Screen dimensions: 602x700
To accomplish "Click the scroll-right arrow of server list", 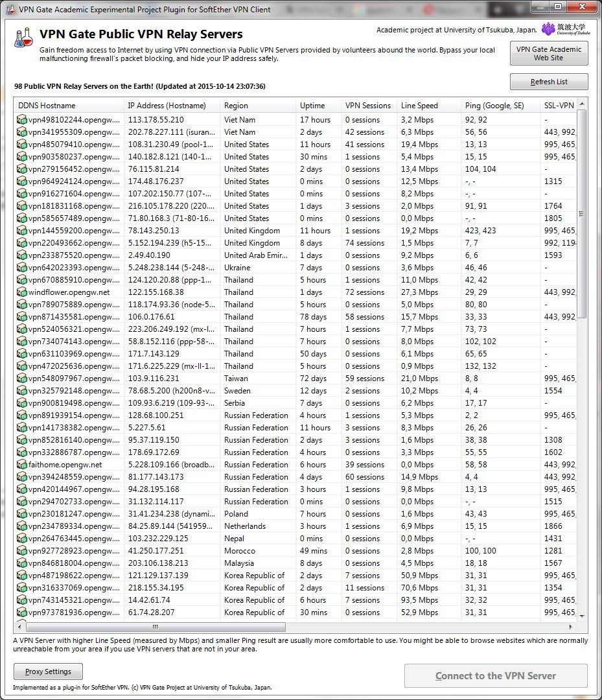I will tap(571, 627).
